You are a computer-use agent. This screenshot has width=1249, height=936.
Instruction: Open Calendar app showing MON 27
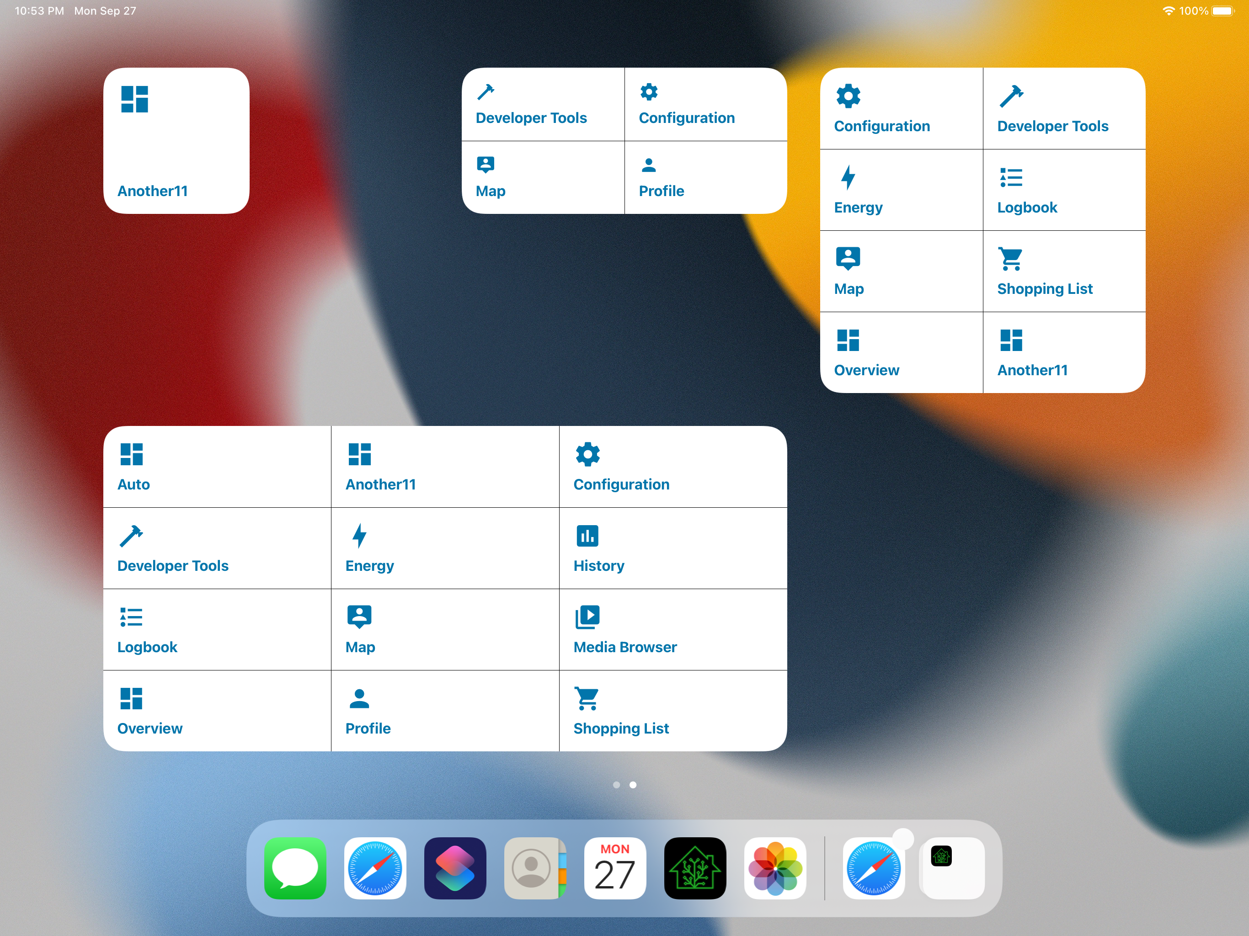615,868
